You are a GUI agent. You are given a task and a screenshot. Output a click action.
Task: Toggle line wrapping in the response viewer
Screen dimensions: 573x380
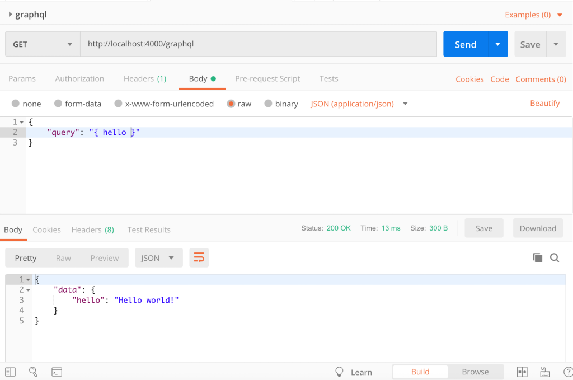pos(199,257)
